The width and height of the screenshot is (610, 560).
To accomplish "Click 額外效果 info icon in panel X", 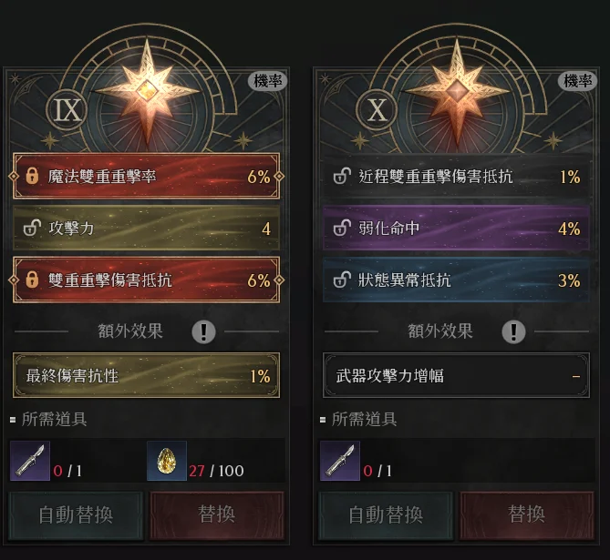I will pos(513,331).
